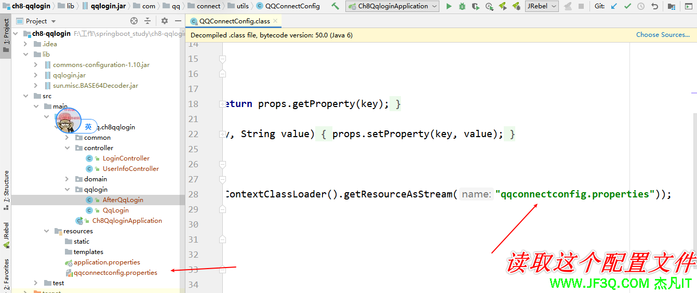Image resolution: width=697 pixels, height=293 pixels.
Task: Open the JRebel dropdown in toolbar
Action: 542,6
